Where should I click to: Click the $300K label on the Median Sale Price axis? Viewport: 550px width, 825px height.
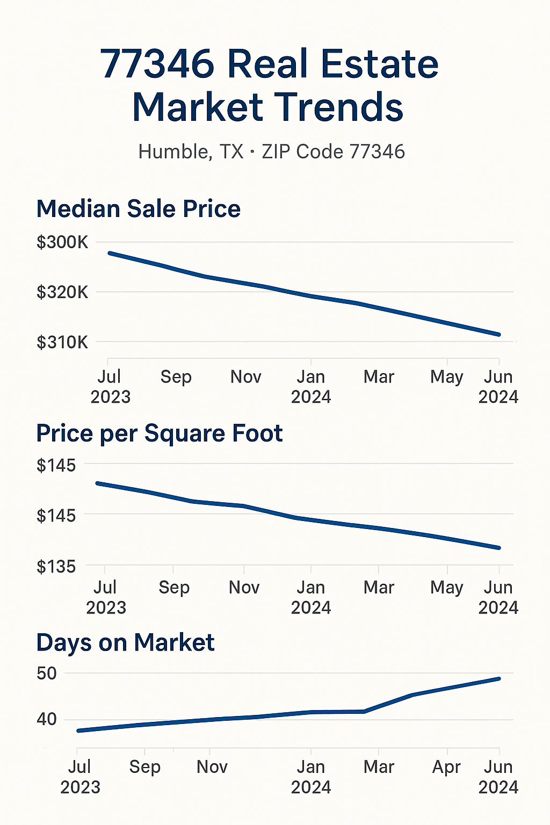(62, 242)
